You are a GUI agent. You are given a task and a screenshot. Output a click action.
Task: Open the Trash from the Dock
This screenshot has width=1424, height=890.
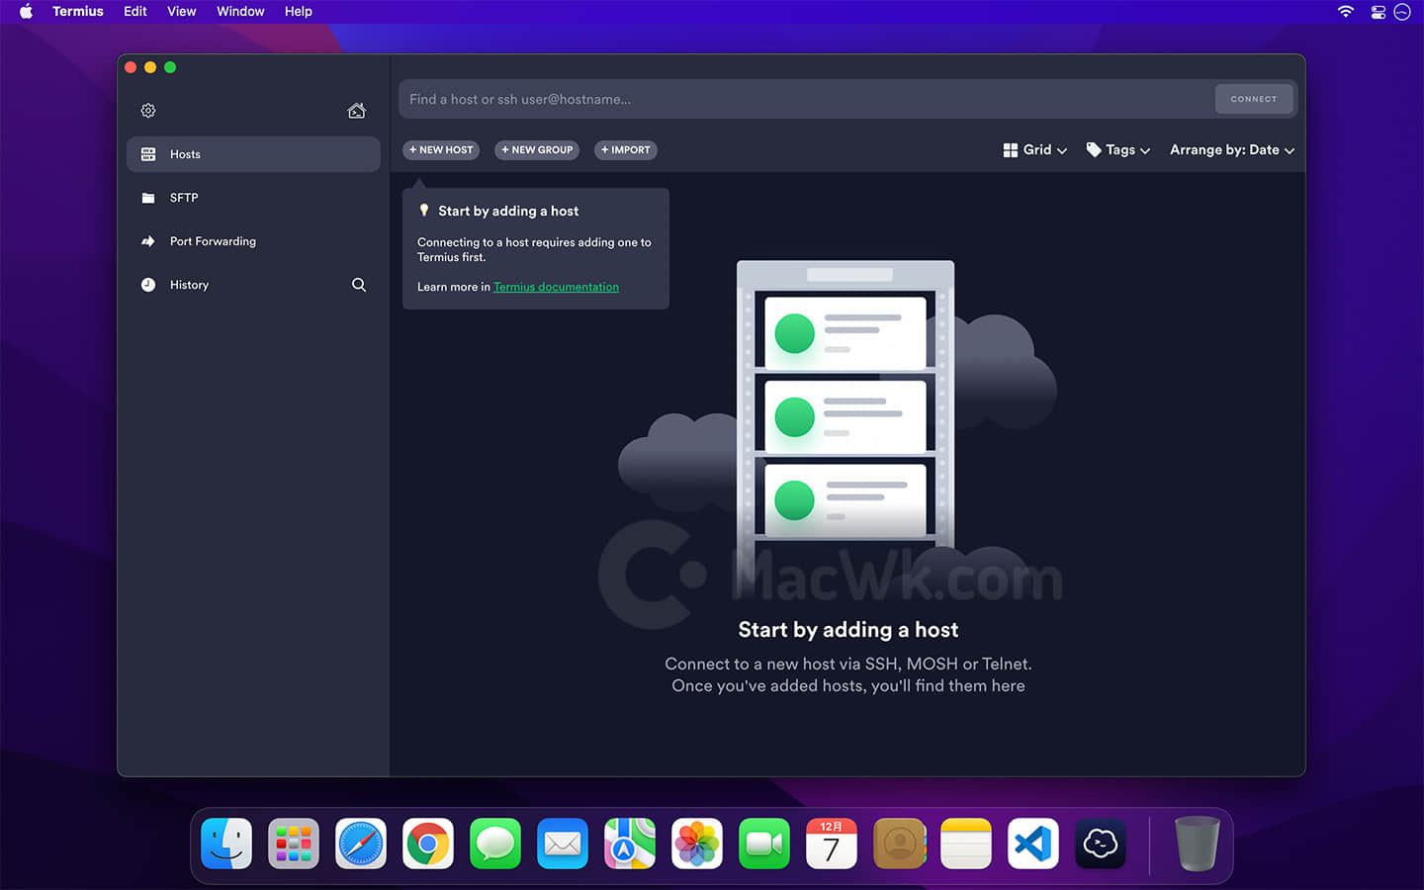coord(1197,844)
